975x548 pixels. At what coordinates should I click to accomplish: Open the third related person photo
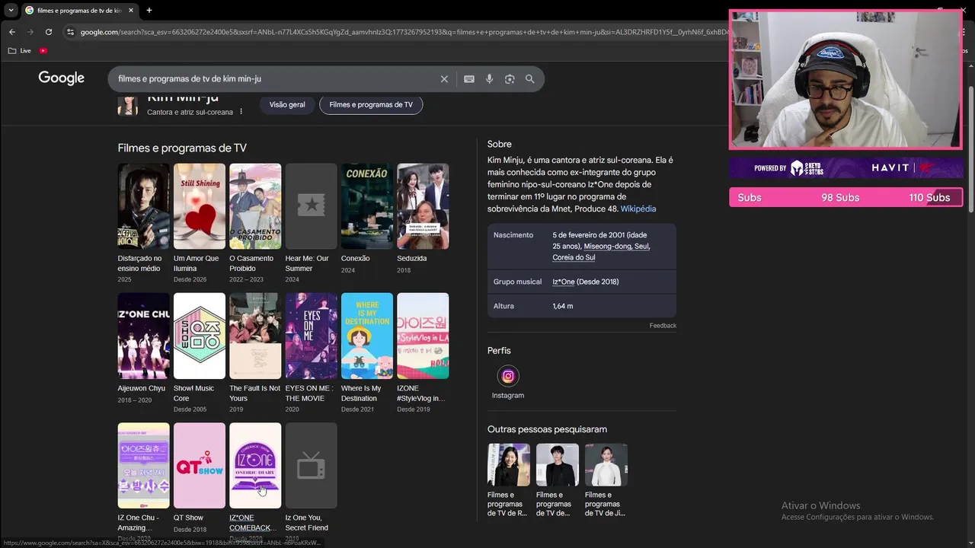click(606, 465)
